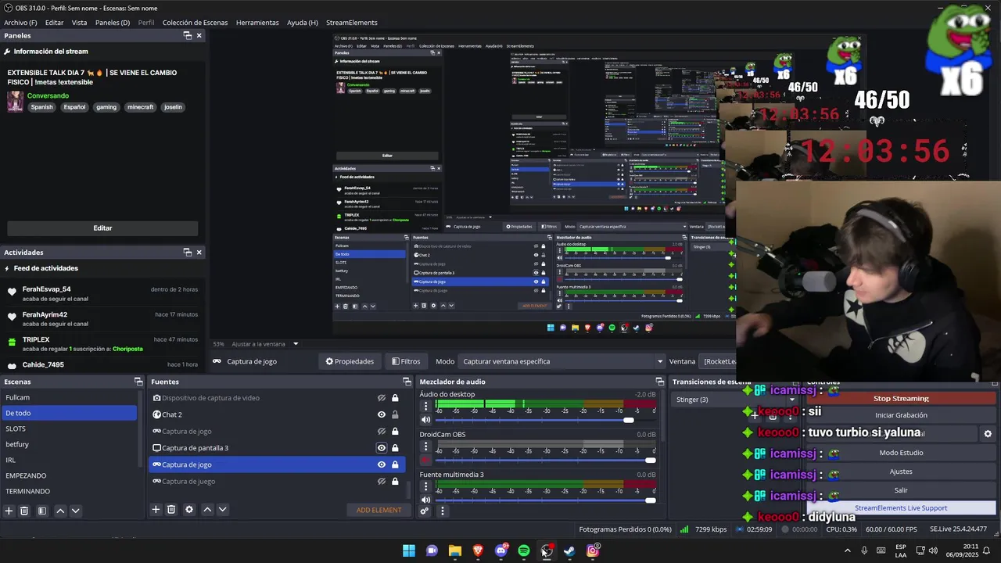Show the Captura de juego source

[x=382, y=482]
